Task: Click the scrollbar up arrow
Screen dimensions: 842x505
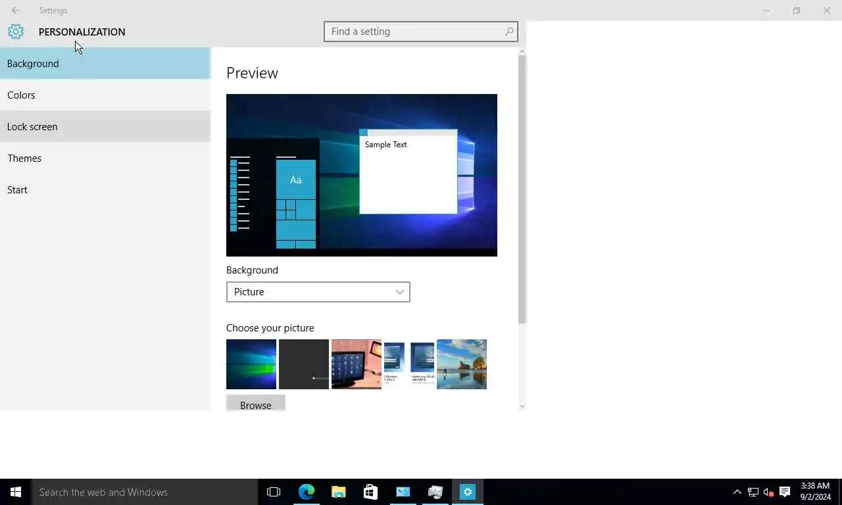Action: [x=522, y=51]
